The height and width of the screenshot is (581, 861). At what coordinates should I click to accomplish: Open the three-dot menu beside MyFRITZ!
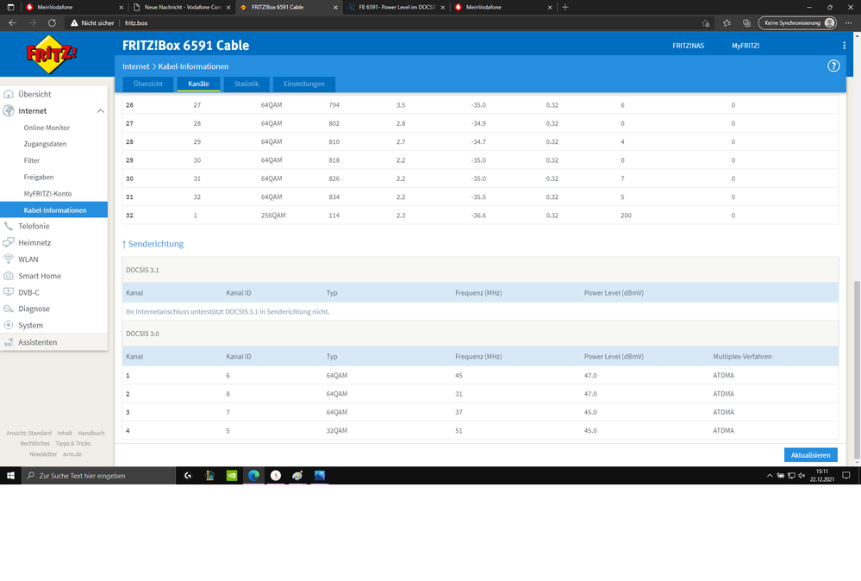pos(844,46)
